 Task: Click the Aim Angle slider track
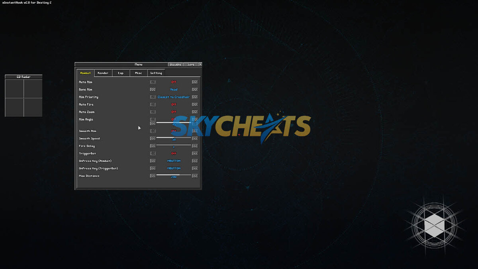pos(174,123)
